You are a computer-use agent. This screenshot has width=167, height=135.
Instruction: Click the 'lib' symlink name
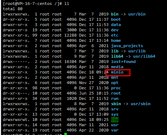pos(115,51)
